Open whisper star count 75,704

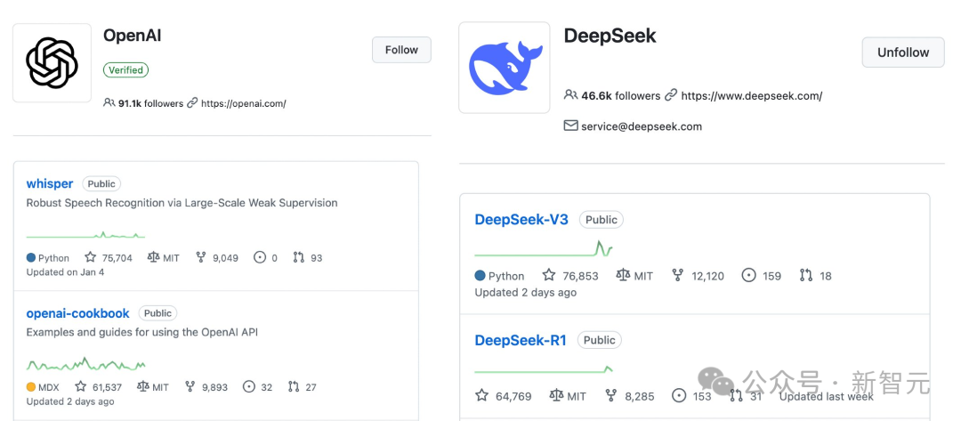[x=109, y=258]
